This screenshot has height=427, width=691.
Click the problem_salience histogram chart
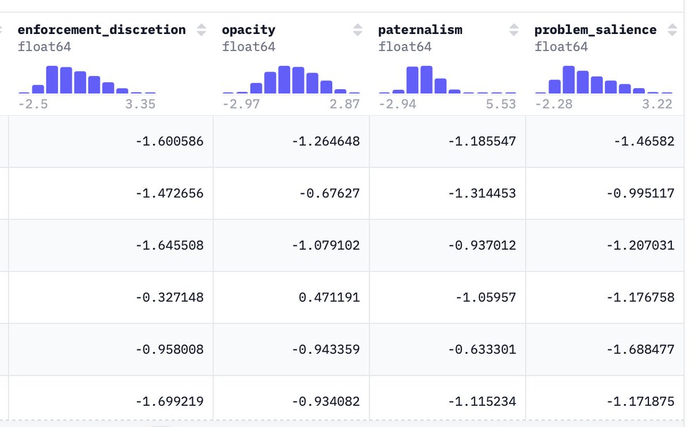coord(603,79)
